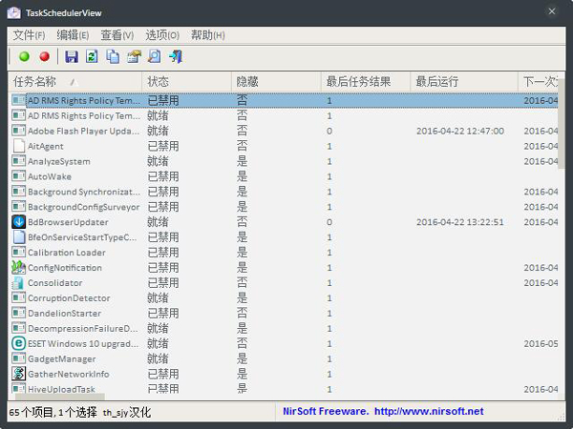Select the Consolidator task name
The width and height of the screenshot is (573, 429).
tap(55, 283)
